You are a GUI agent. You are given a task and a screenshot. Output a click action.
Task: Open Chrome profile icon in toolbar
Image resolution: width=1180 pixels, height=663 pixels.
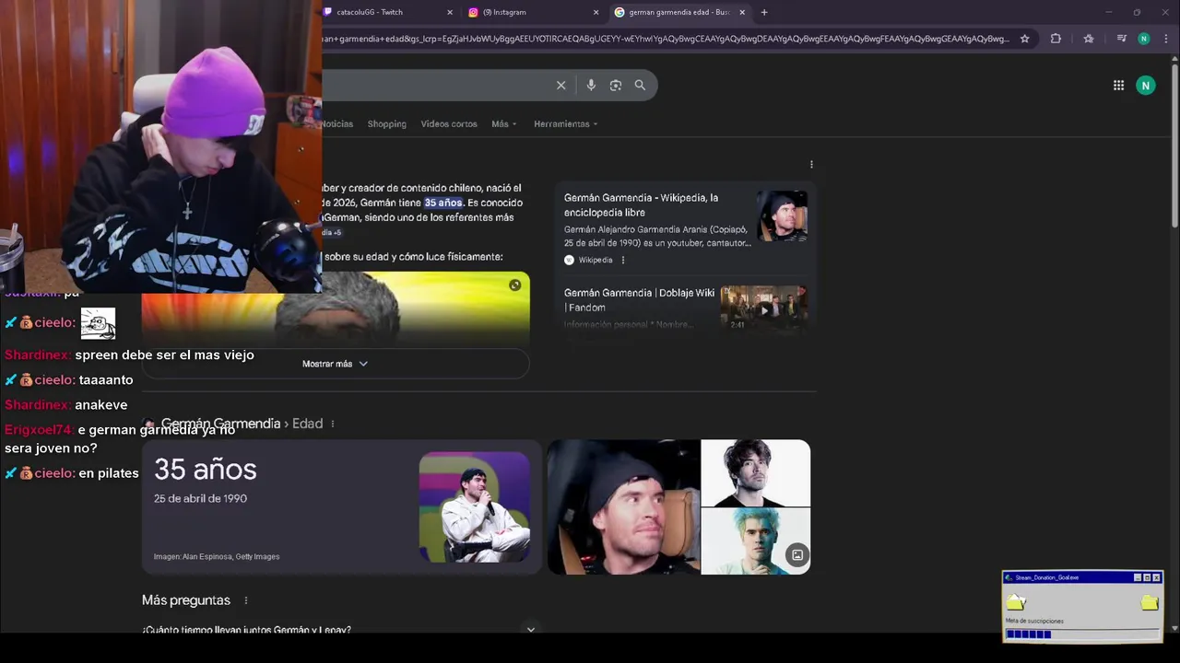[1144, 39]
